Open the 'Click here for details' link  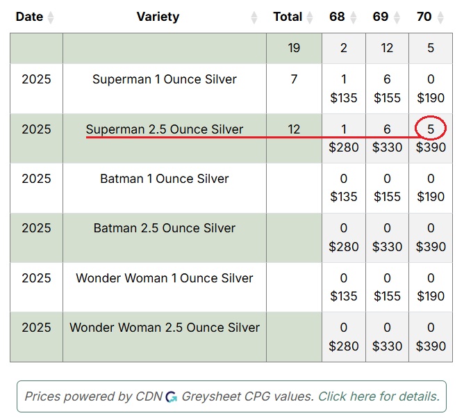point(379,396)
